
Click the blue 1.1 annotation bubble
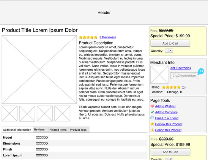tap(201, 72)
